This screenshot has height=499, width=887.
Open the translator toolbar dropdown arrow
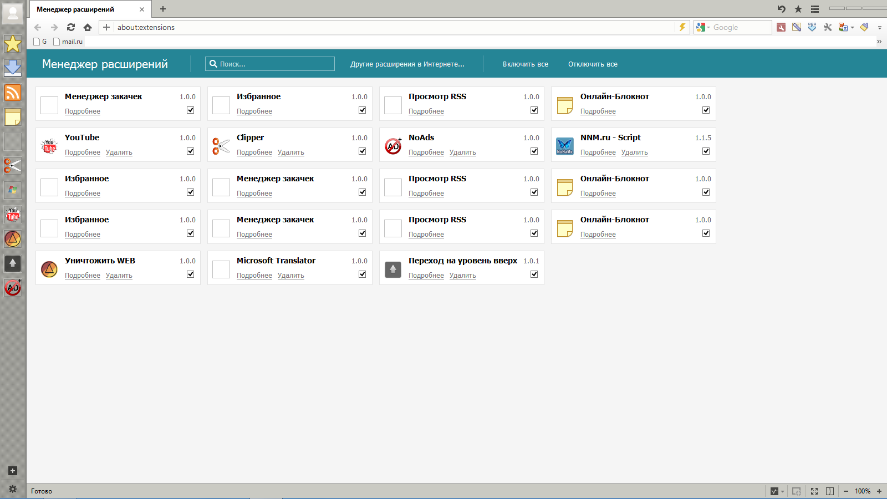point(852,28)
